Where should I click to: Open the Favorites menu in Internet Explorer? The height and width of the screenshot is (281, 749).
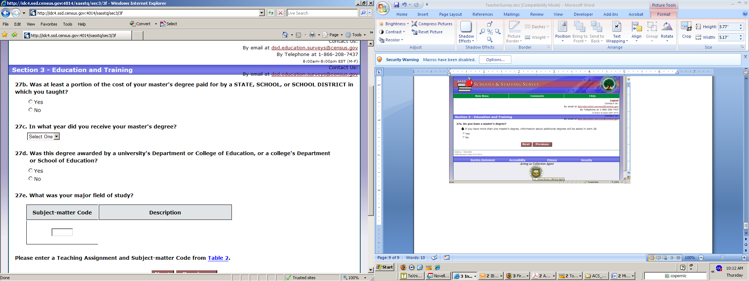click(49, 24)
